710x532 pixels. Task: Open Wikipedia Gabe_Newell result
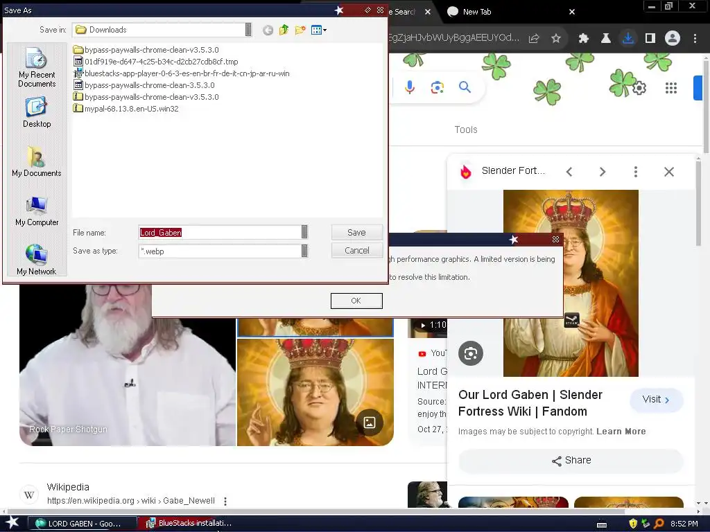pyautogui.click(x=130, y=501)
